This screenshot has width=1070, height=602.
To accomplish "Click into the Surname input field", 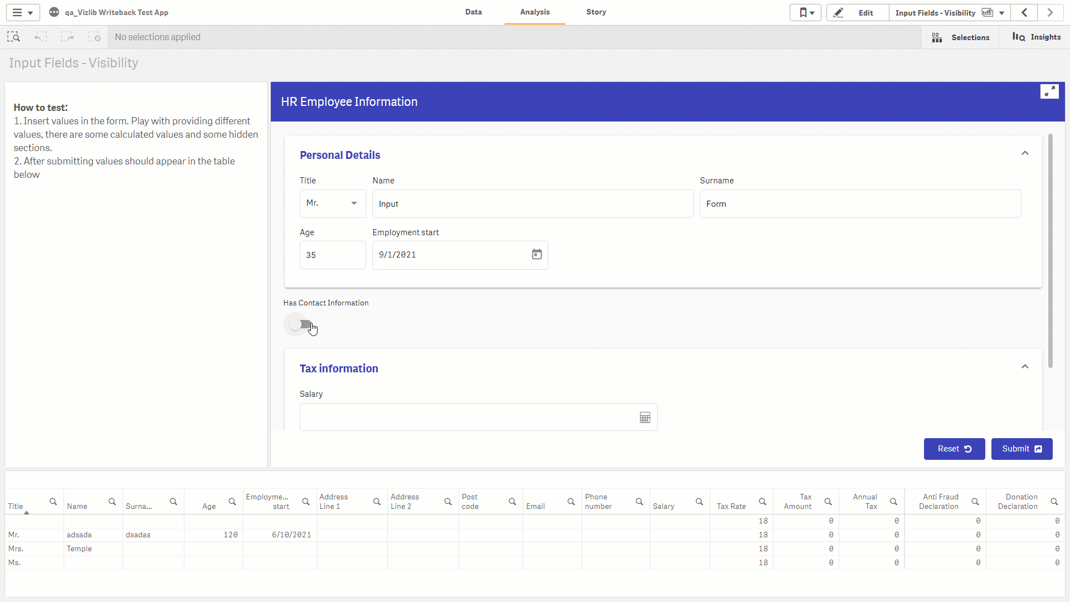I will coord(860,203).
